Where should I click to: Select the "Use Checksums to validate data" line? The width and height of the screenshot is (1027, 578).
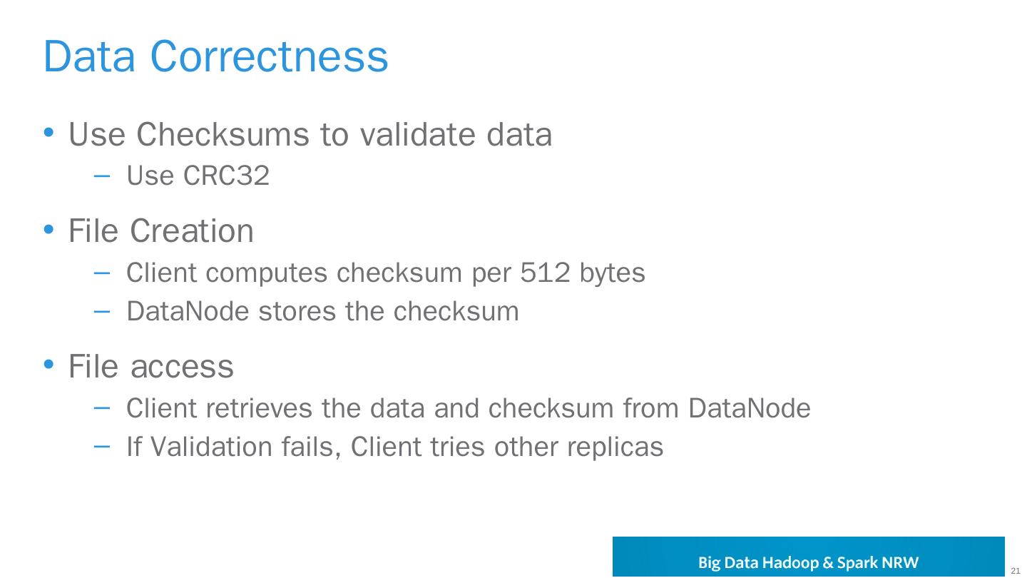[x=310, y=134]
